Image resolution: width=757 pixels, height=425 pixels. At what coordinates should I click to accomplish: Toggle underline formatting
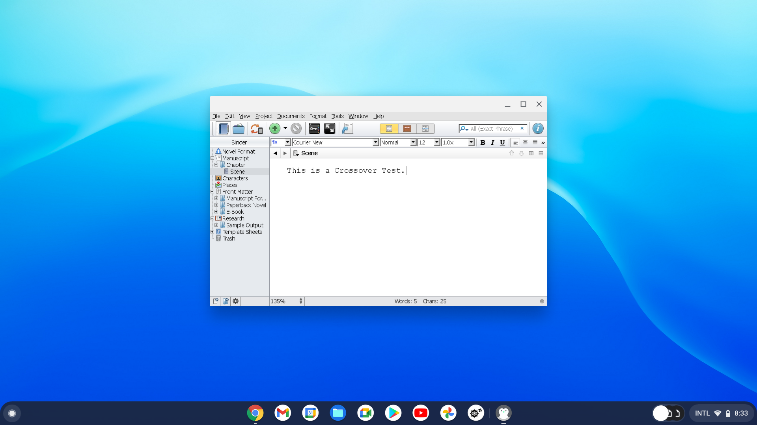click(x=502, y=142)
